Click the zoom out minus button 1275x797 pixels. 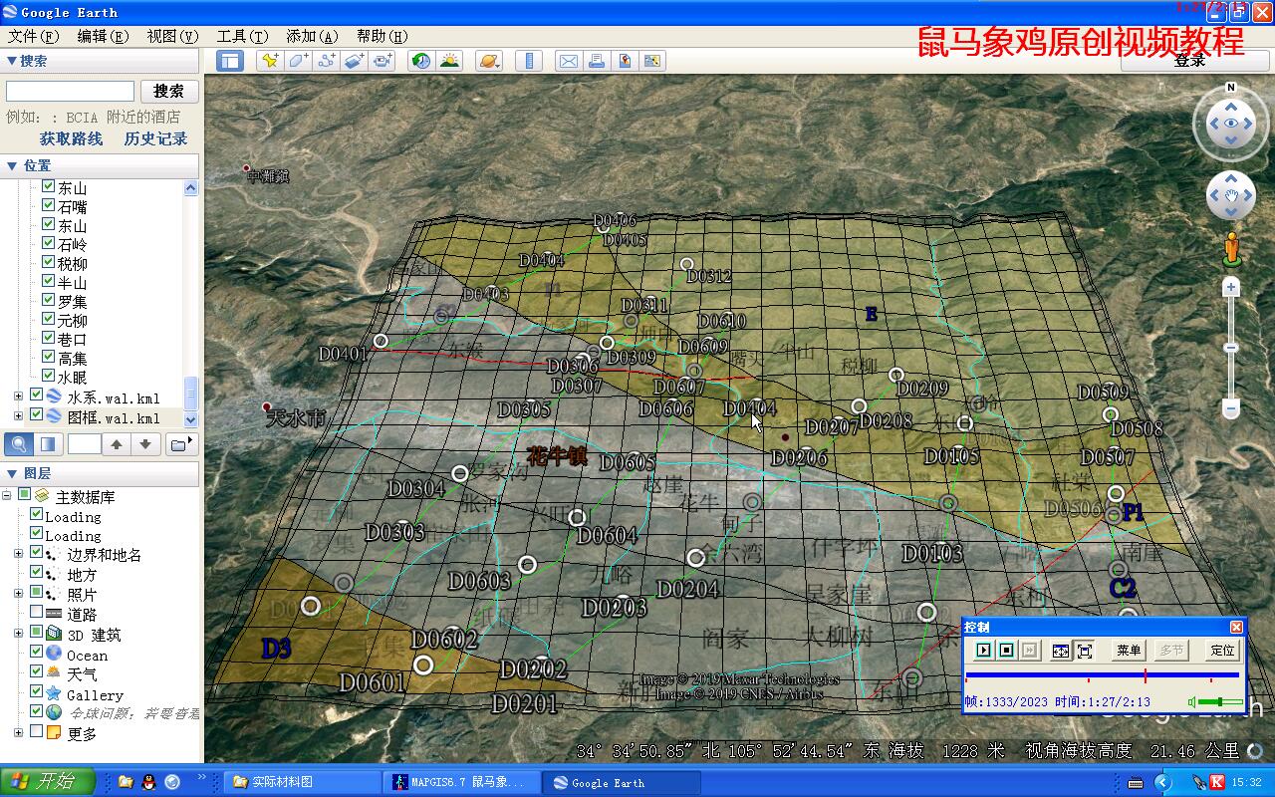coord(1231,408)
